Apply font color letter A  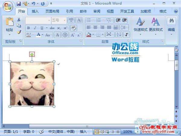[39, 35]
